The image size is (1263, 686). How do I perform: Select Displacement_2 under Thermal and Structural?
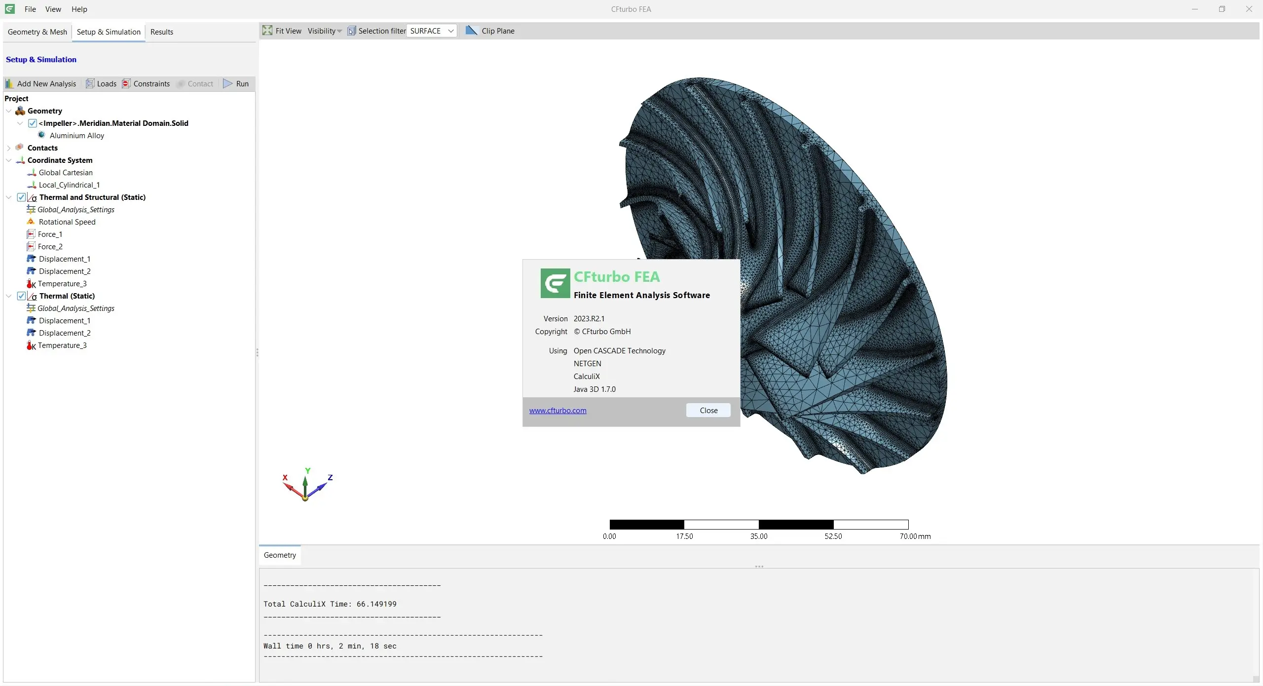65,271
